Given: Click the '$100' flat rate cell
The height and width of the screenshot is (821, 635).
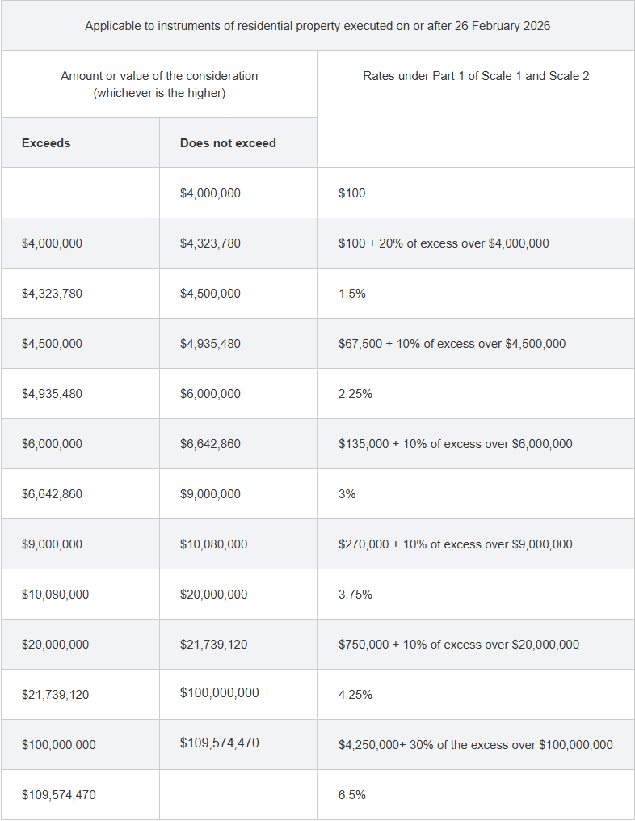Looking at the screenshot, I should click(x=476, y=193).
